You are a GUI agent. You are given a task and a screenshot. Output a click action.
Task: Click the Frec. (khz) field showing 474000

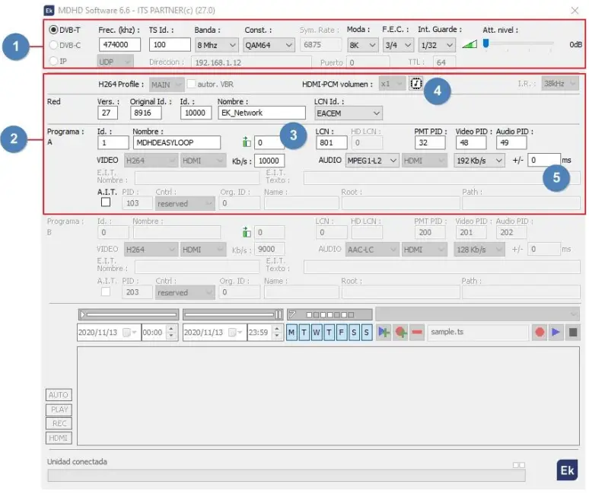pos(119,45)
